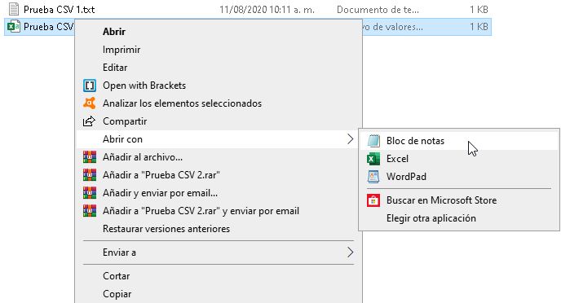Screen dimensions: 570x303
Task: Open file with Bloc de notas
Action: click(415, 141)
